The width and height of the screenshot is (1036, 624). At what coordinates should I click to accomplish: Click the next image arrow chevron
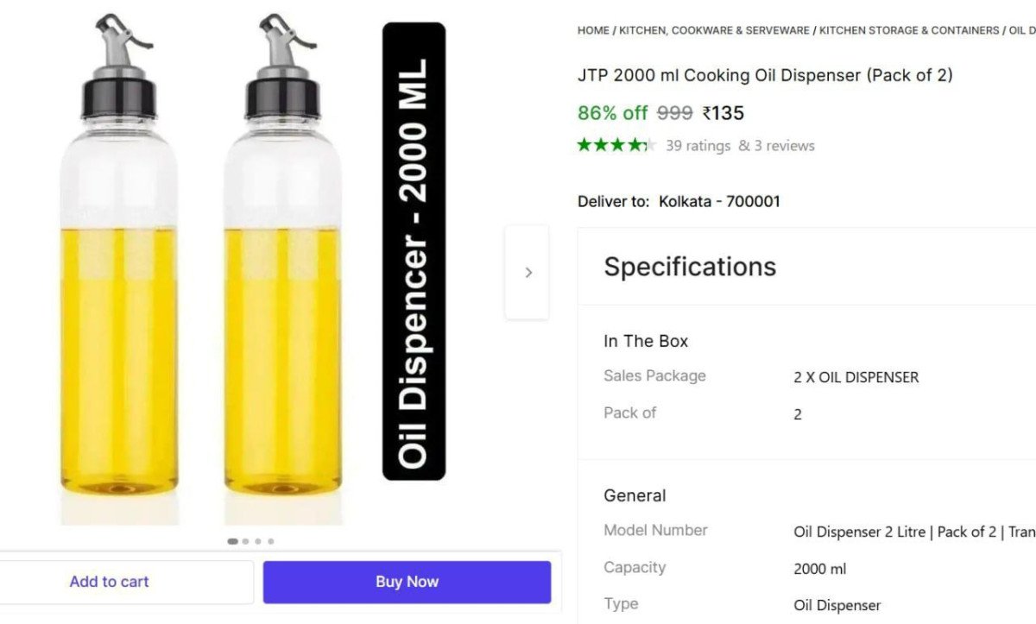(527, 273)
